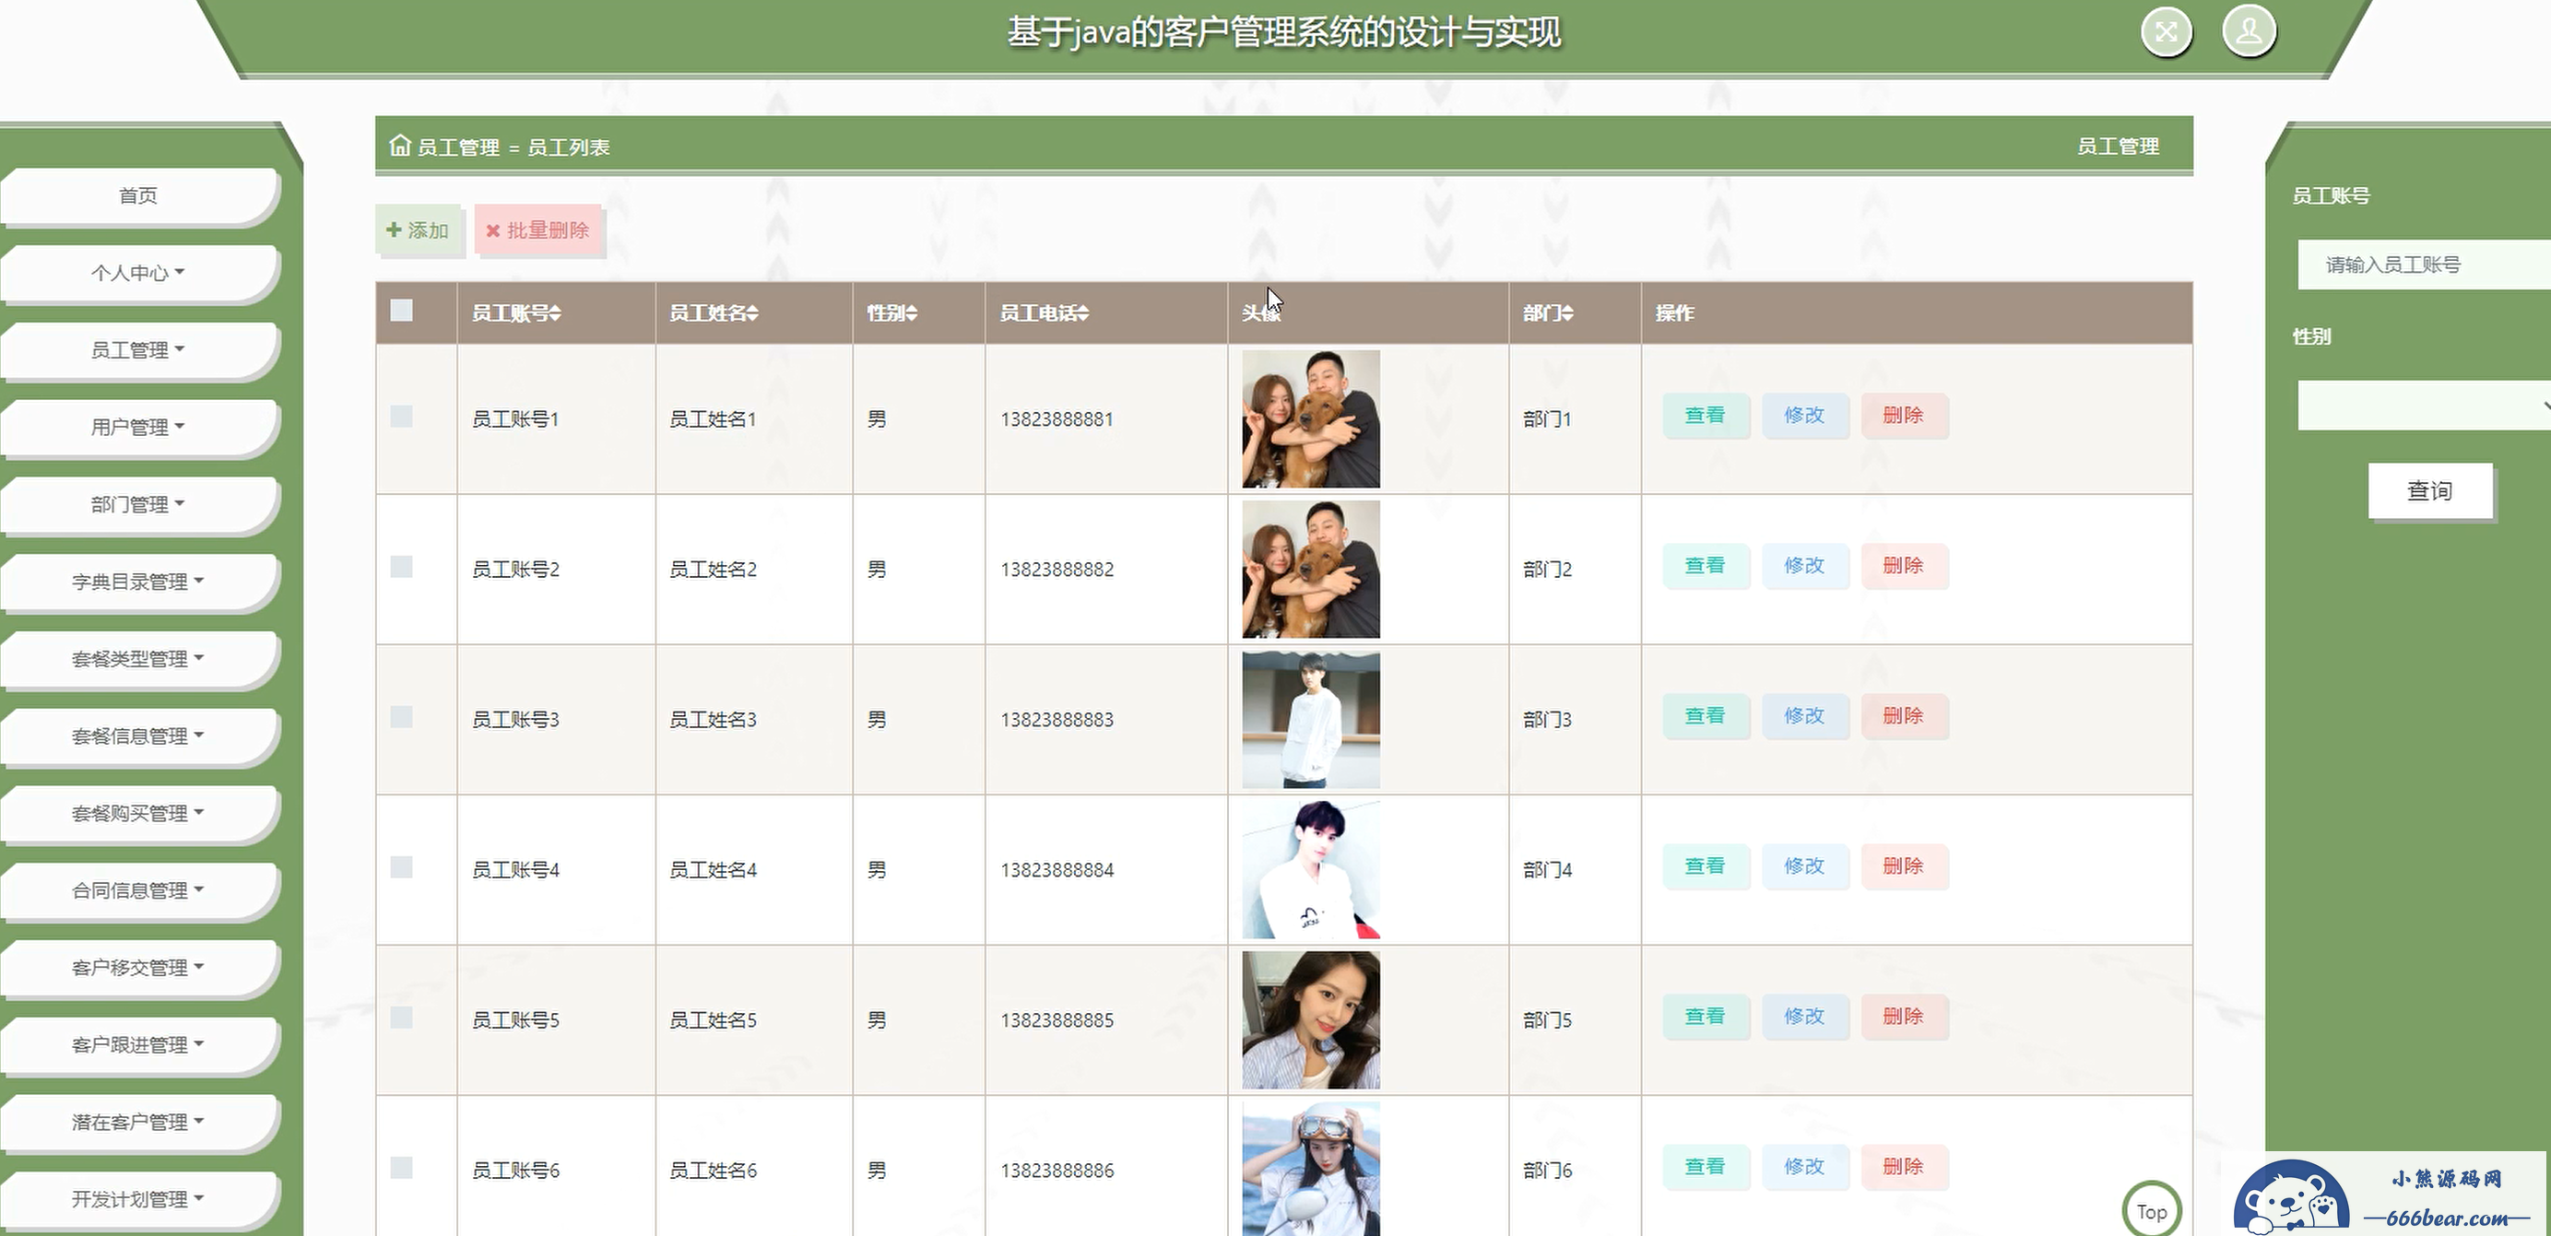Image resolution: width=2551 pixels, height=1236 pixels.
Task: Click 查看 for 员工账号4
Action: tap(1706, 866)
